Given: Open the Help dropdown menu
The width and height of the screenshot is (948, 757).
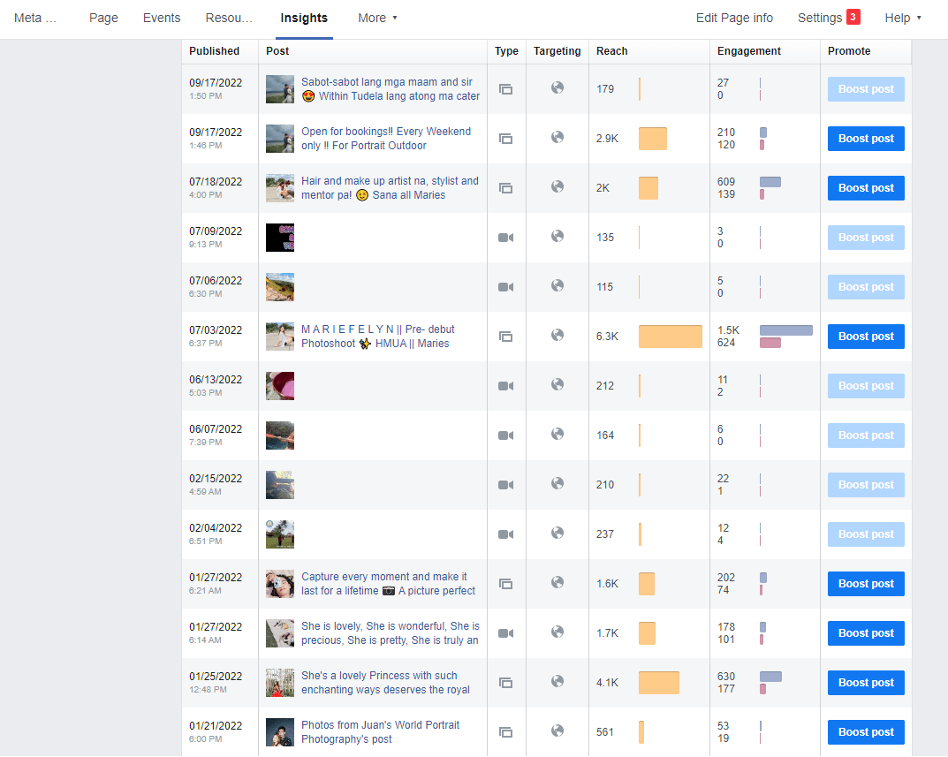Looking at the screenshot, I should click(x=903, y=19).
